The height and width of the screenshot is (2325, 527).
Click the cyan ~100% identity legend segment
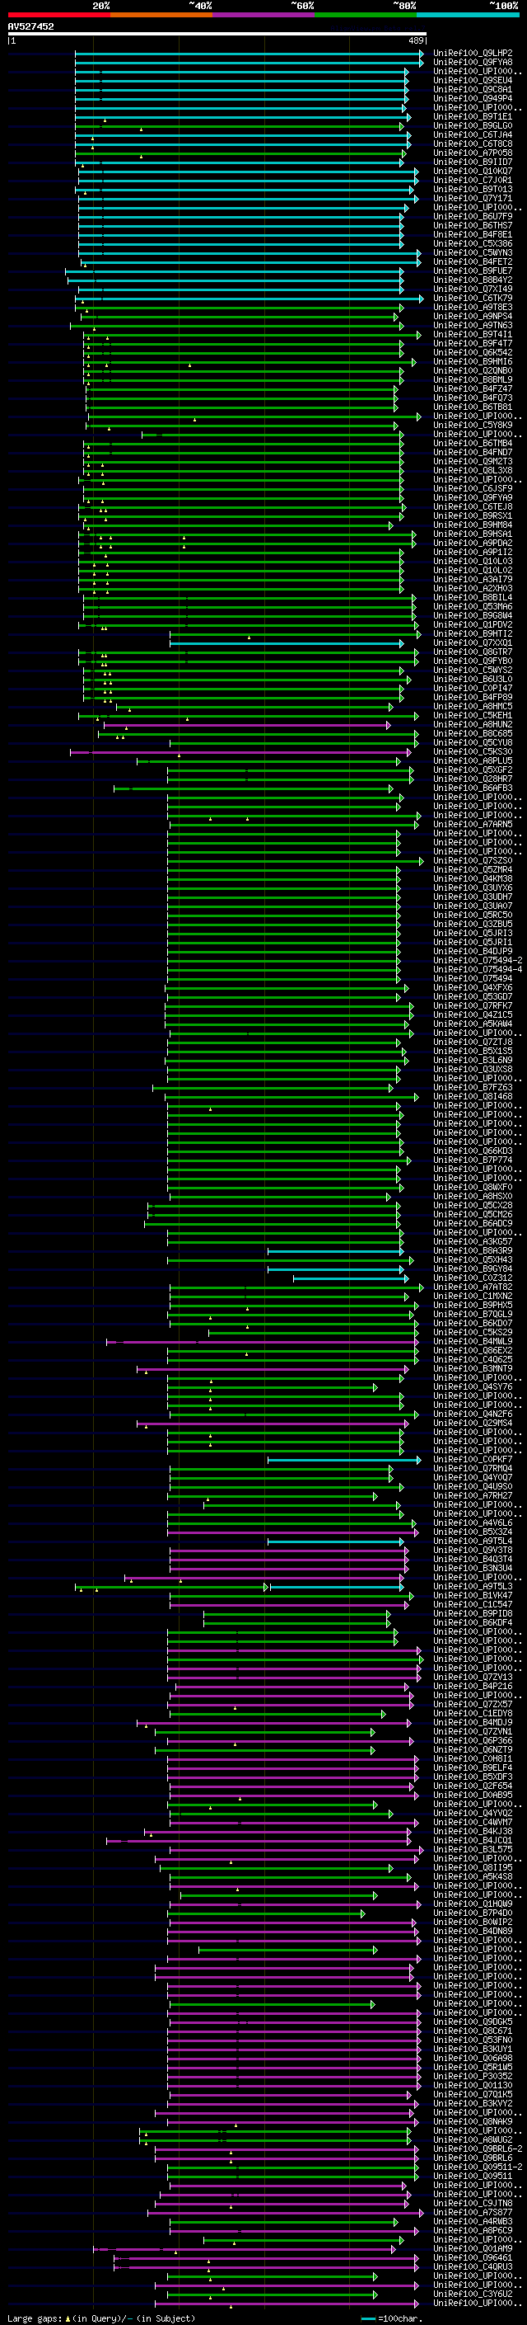point(468,15)
